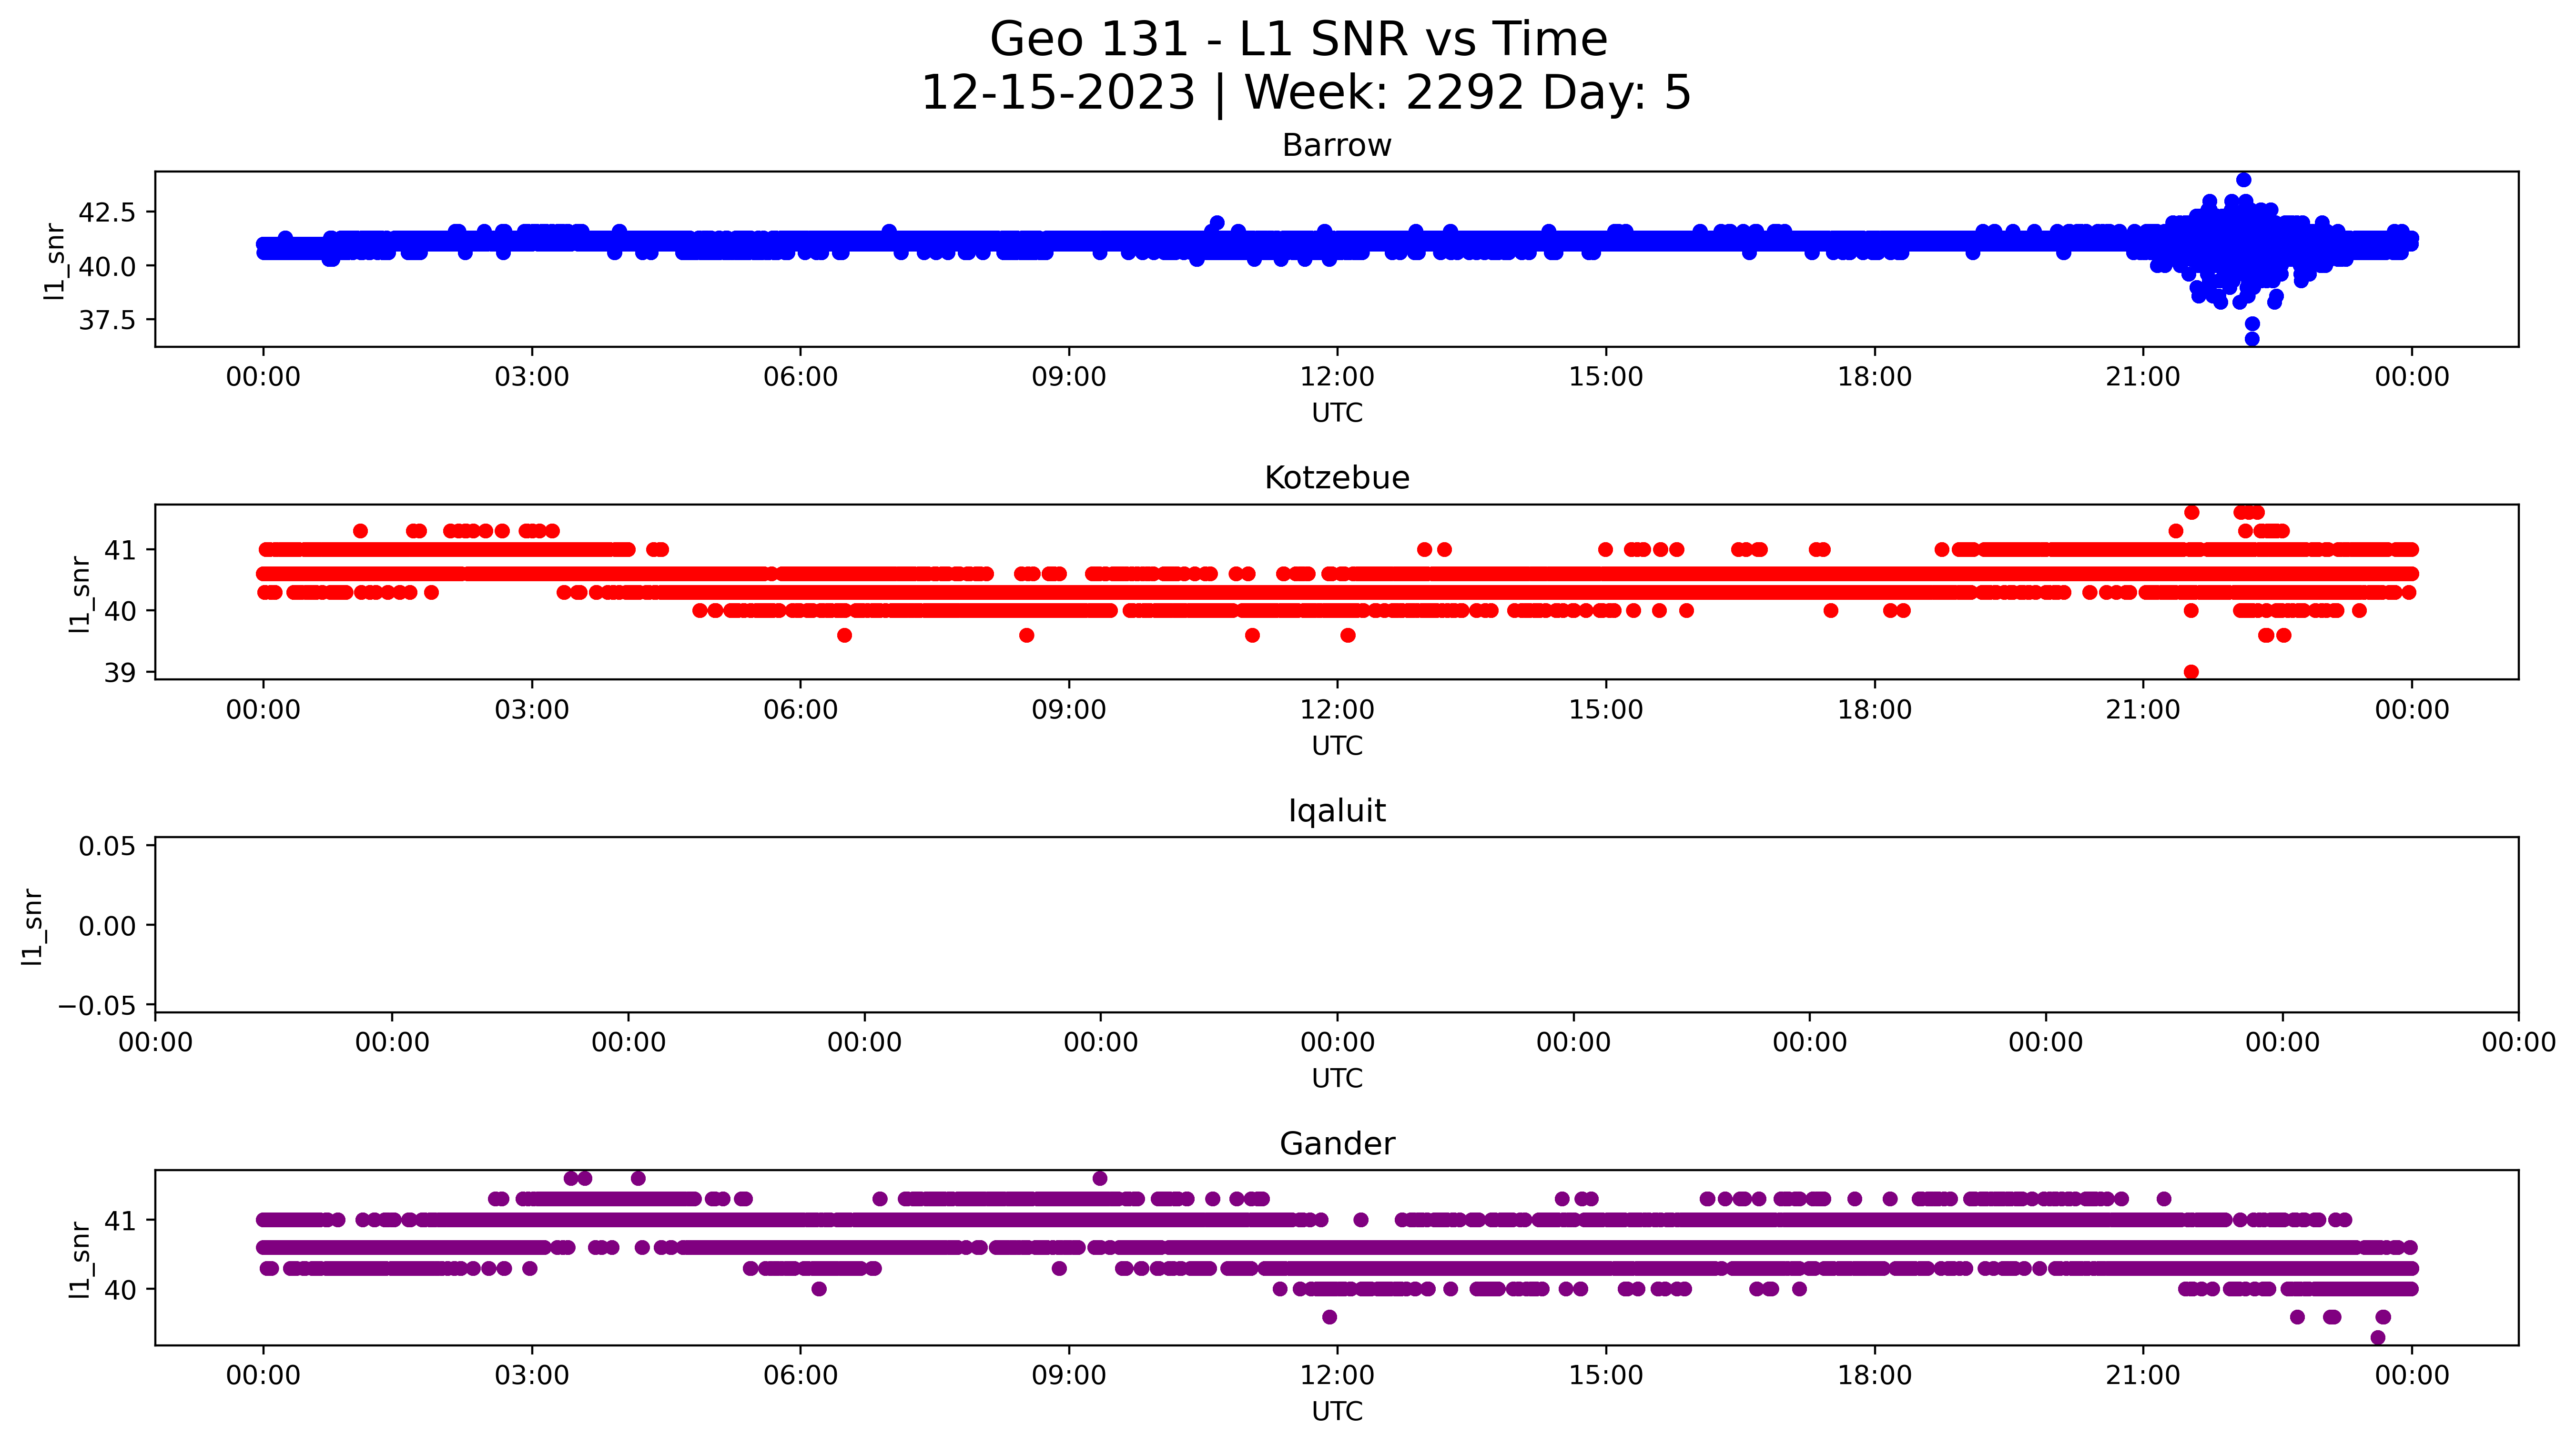The height and width of the screenshot is (1445, 2576).
Task: Click the '42.5' y-tick on Barrow plot
Action: click(x=107, y=213)
